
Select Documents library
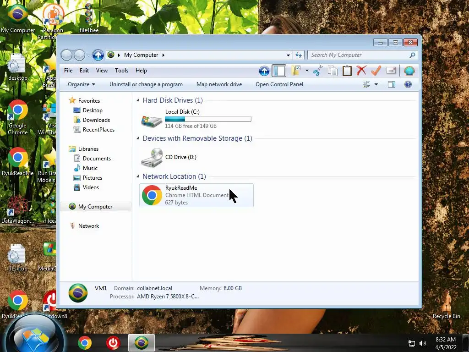[x=97, y=158]
